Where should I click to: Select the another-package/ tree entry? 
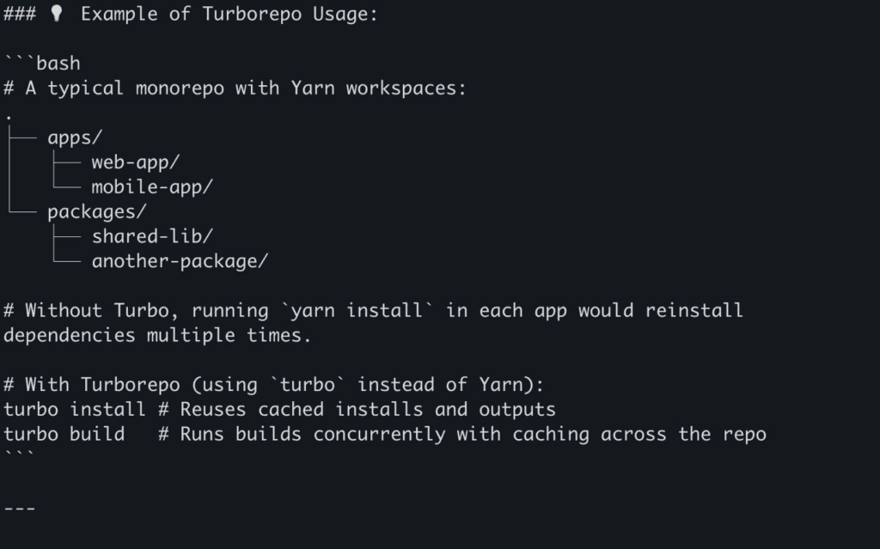pos(180,261)
